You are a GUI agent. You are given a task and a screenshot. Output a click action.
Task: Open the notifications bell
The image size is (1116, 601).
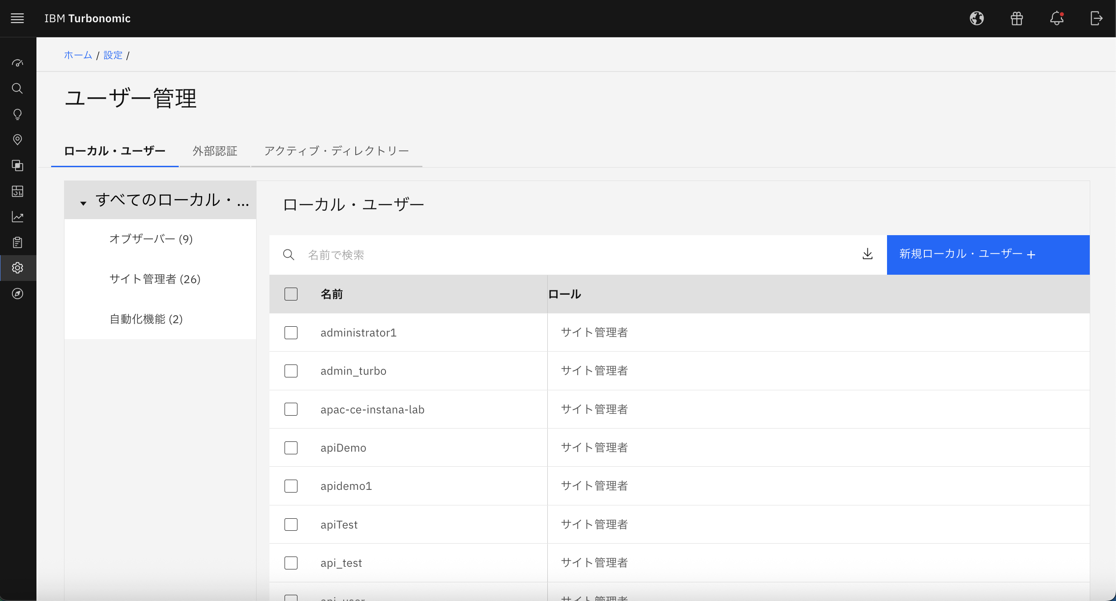tap(1056, 18)
